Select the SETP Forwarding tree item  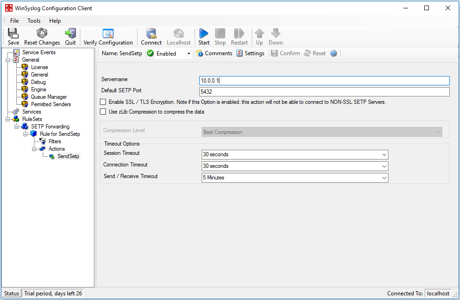[50, 127]
